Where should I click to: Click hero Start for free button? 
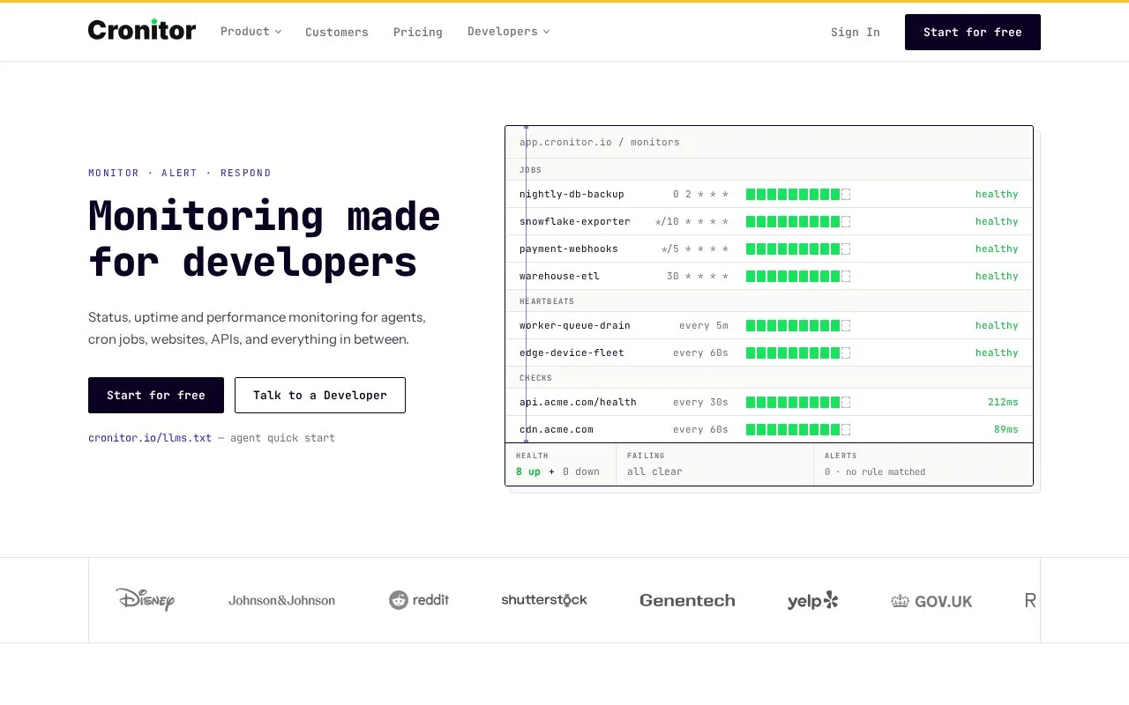[156, 395]
